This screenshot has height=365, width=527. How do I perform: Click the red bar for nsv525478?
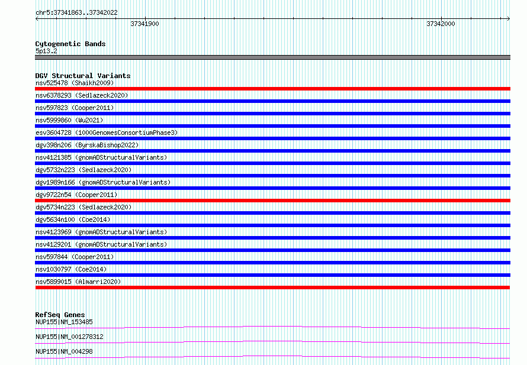point(272,89)
